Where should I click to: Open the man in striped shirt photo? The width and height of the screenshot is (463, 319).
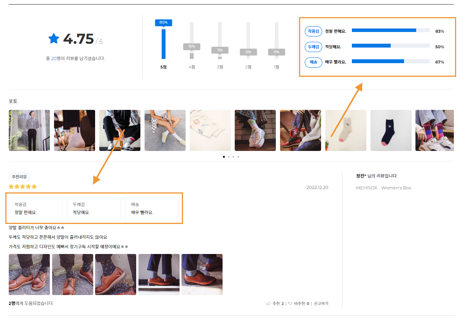[29, 130]
